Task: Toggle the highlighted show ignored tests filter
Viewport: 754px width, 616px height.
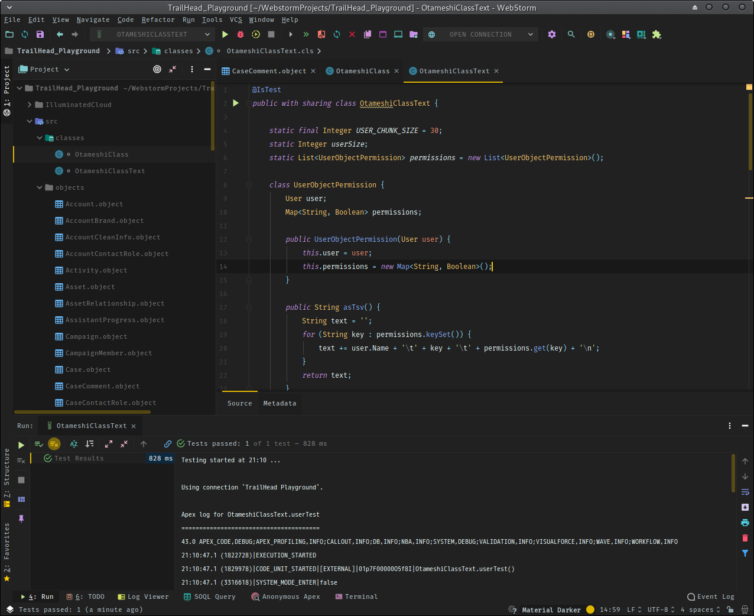Action: [54, 444]
